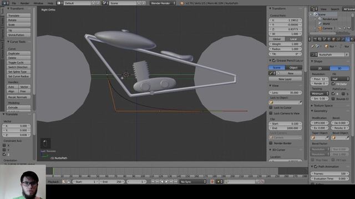Enable the X constraint axis checkbox
This screenshot has width=355, height=199.
pyautogui.click(x=4, y=145)
